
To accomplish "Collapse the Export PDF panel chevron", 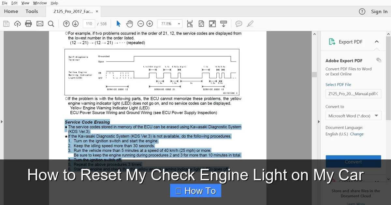I will pyautogui.click(x=377, y=42).
